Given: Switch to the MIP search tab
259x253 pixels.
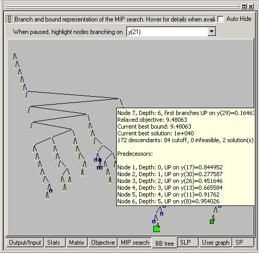Looking at the screenshot, I should click(x=135, y=243).
